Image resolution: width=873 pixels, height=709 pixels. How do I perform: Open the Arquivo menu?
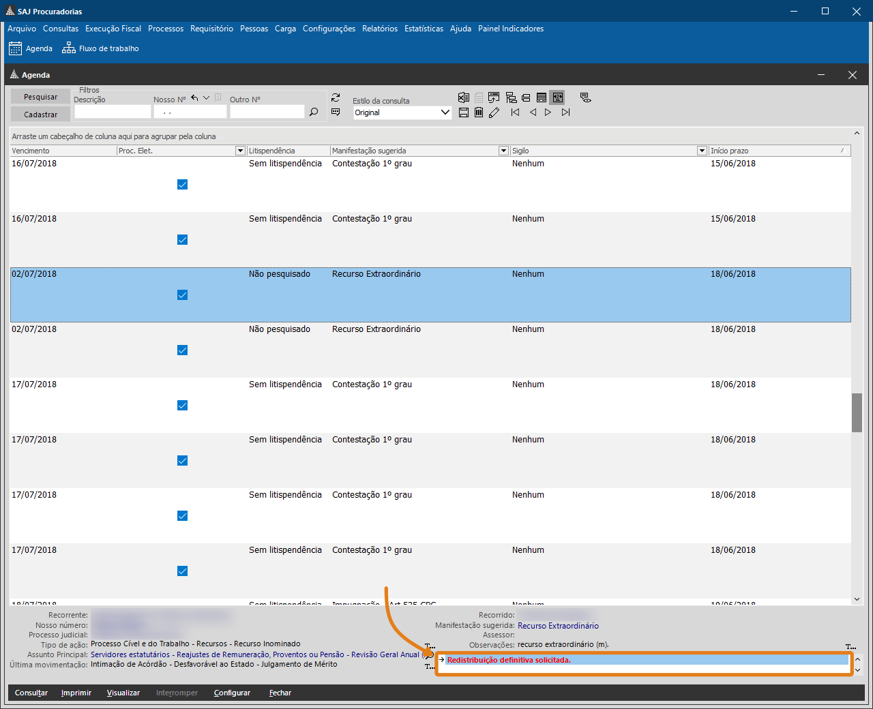[x=22, y=29]
